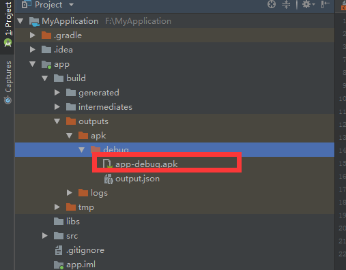Expand the .idea folder arrow
346x270 pixels.
(x=33, y=50)
